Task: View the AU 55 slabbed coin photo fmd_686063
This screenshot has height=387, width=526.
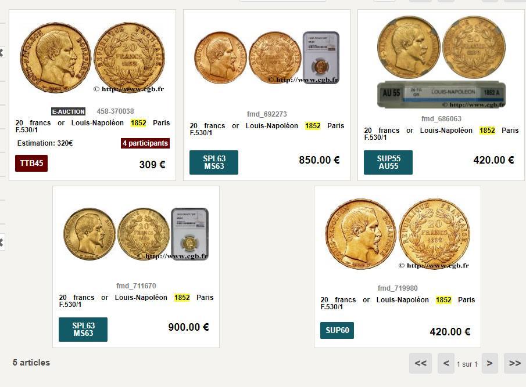Action: coord(441,62)
